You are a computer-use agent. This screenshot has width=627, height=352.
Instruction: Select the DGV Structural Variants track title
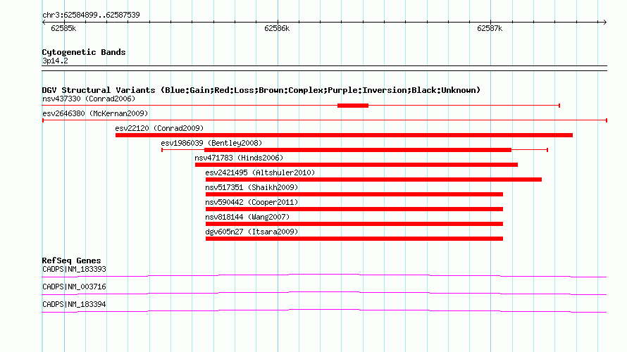coord(261,90)
